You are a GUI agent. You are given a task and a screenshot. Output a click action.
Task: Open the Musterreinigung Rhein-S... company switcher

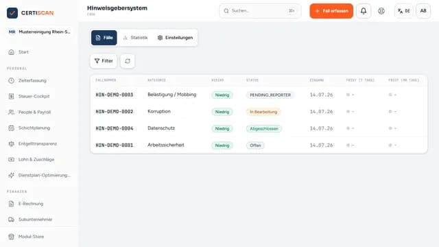point(39,32)
